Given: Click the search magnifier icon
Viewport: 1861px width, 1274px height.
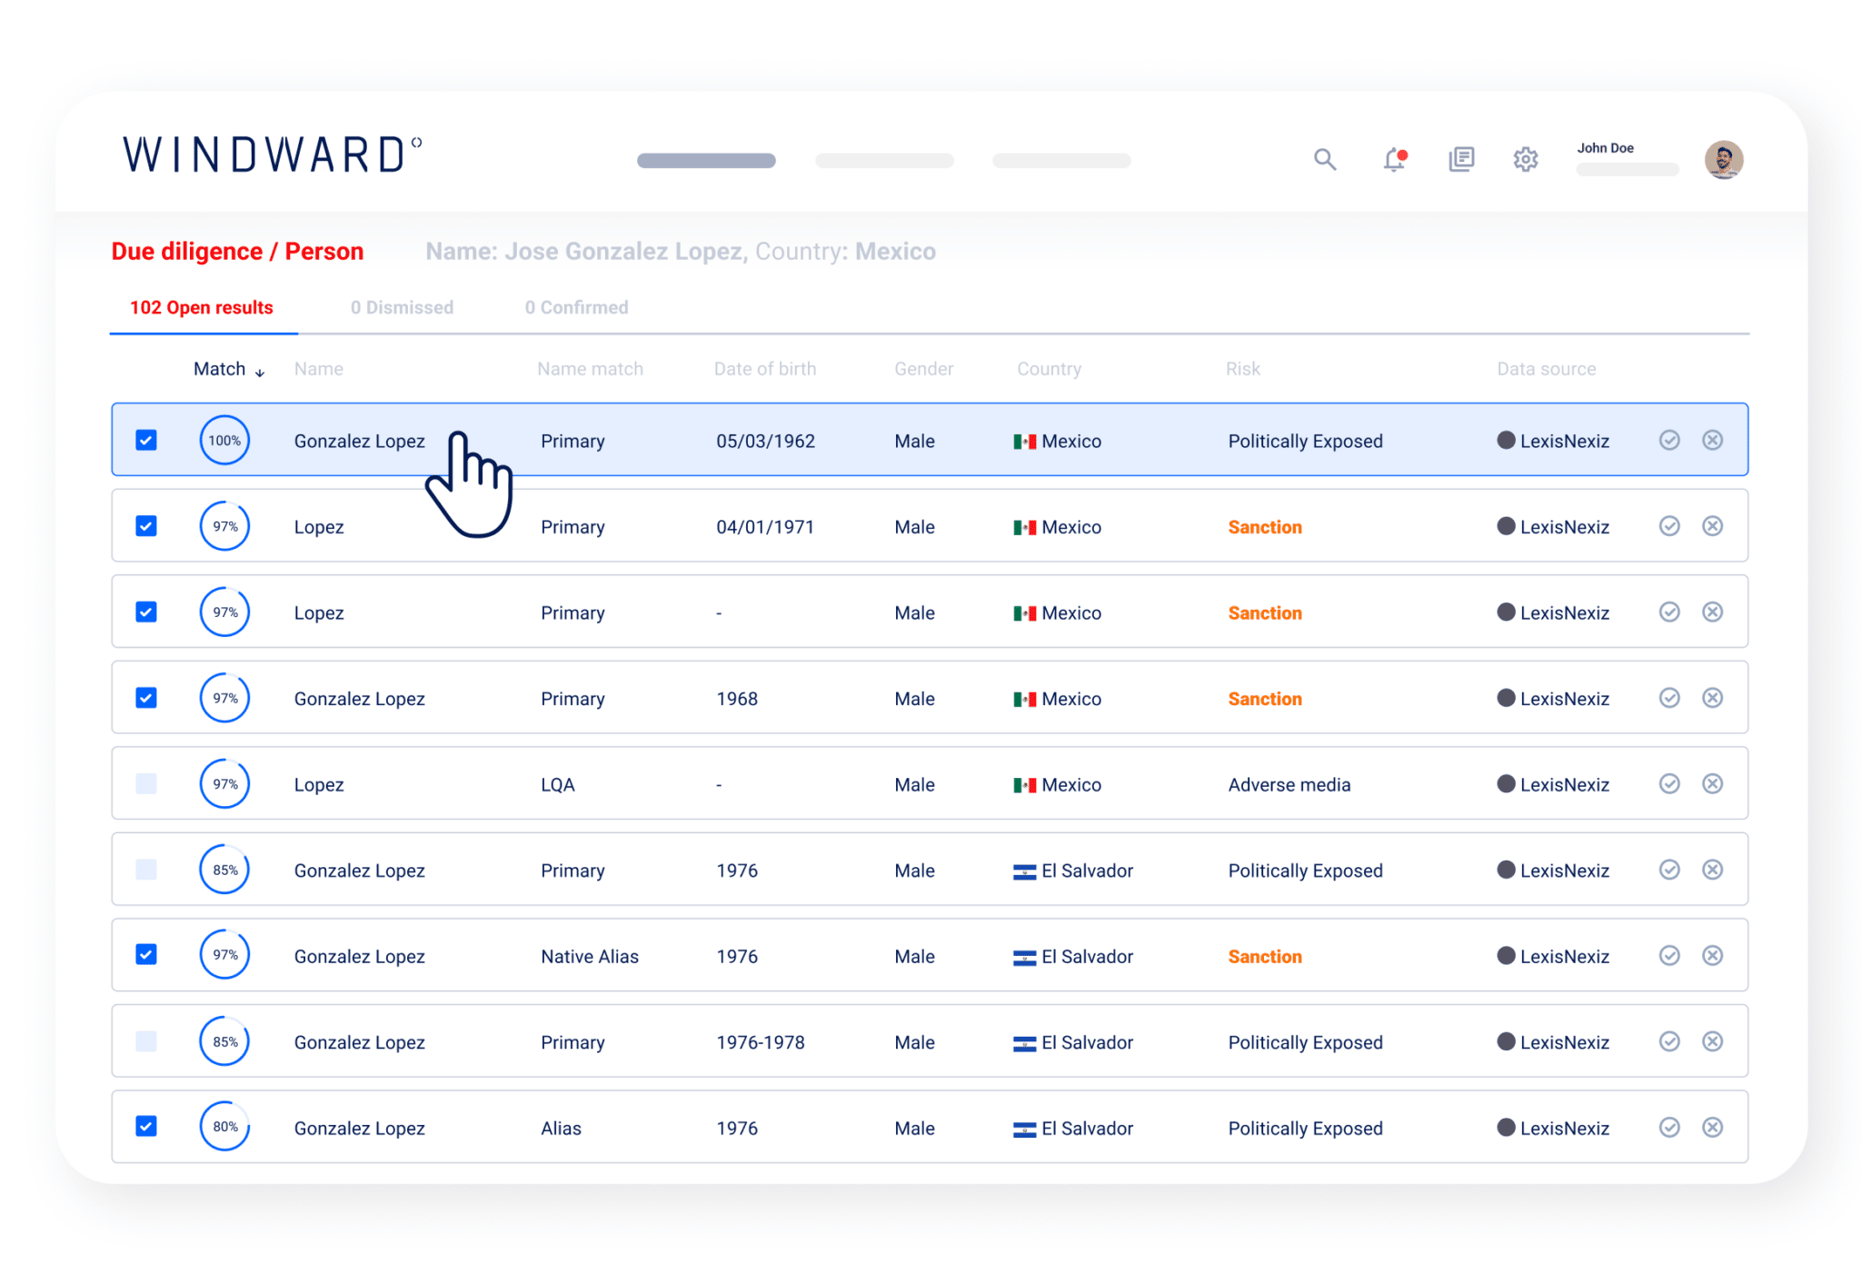Looking at the screenshot, I should tap(1324, 160).
